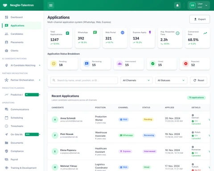
Task: Open Dashboard in the sidebar
Action: click(x=22, y=17)
